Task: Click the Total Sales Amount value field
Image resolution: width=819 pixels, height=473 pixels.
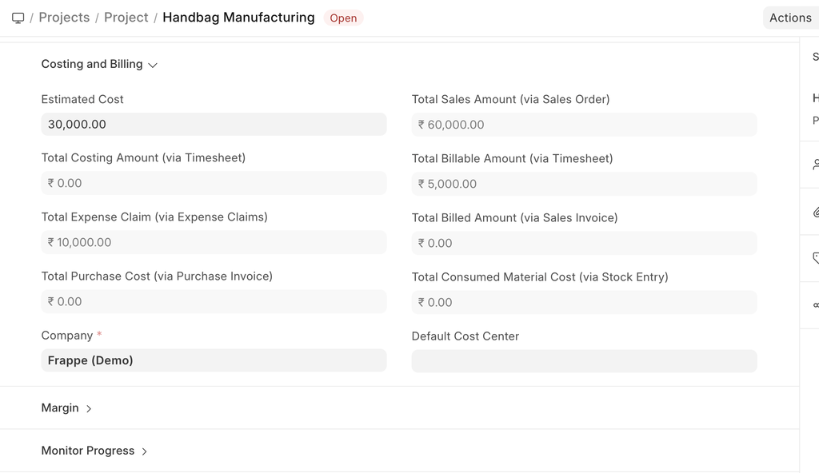Action: (584, 125)
